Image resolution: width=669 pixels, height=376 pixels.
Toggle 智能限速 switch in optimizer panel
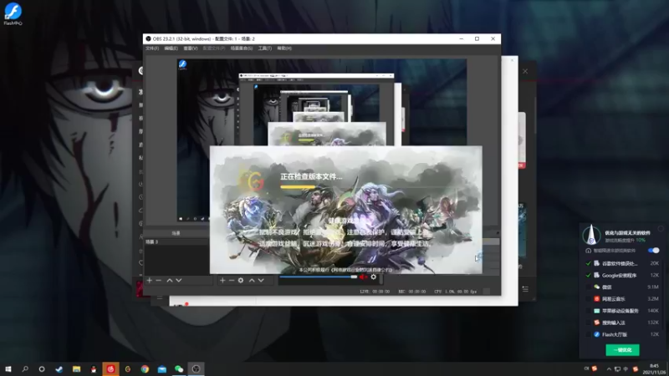tap(653, 250)
